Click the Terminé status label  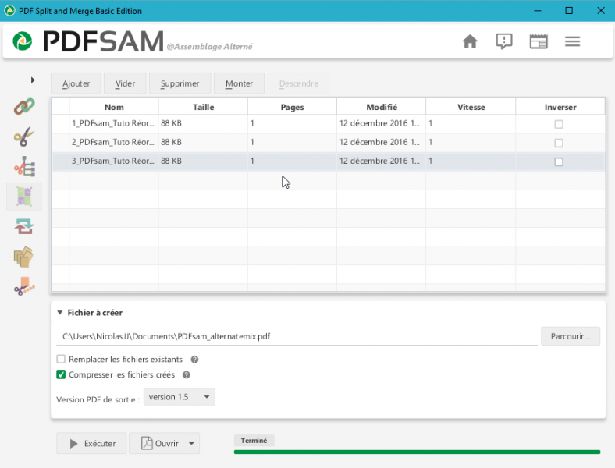point(254,441)
